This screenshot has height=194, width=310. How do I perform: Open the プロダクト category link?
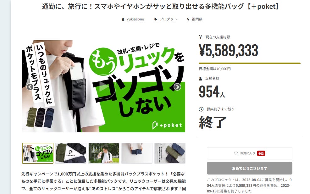point(168,19)
